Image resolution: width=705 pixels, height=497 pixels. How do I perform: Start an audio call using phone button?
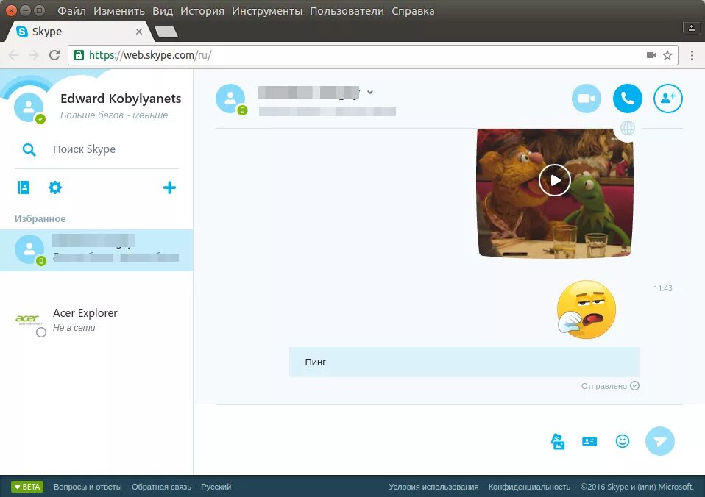tap(627, 99)
